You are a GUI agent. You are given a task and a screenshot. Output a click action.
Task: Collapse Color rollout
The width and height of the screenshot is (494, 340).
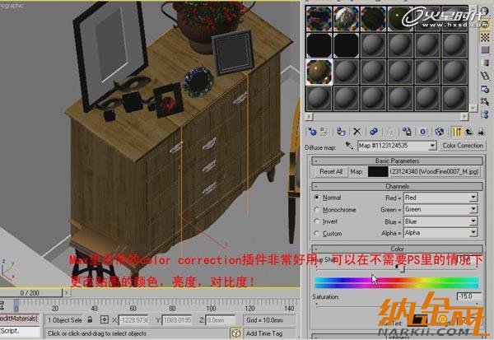[x=397, y=249]
